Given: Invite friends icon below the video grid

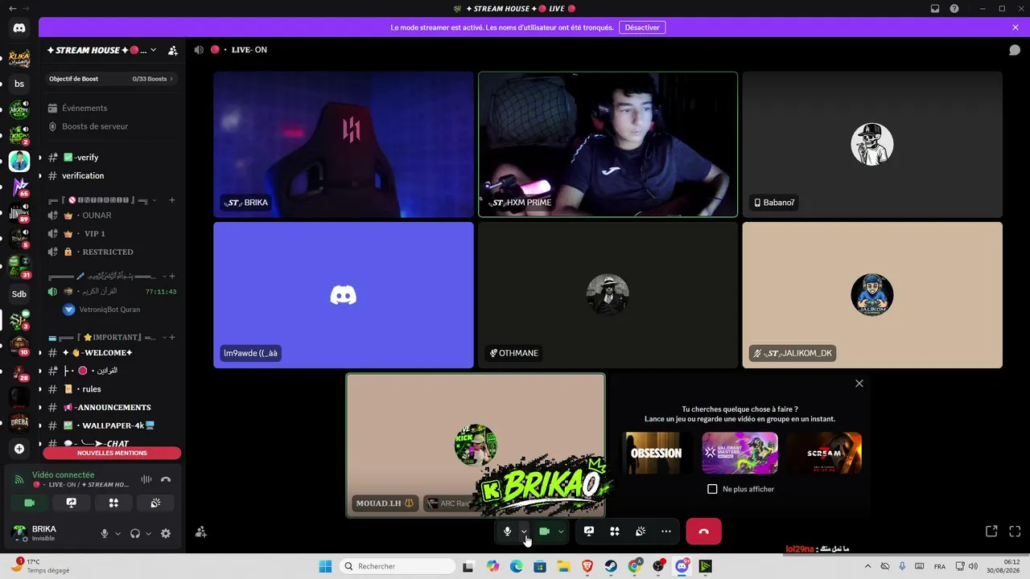Looking at the screenshot, I should click(201, 532).
